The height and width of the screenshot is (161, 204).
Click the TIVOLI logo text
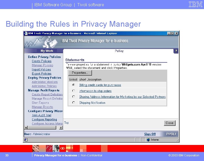(171, 134)
